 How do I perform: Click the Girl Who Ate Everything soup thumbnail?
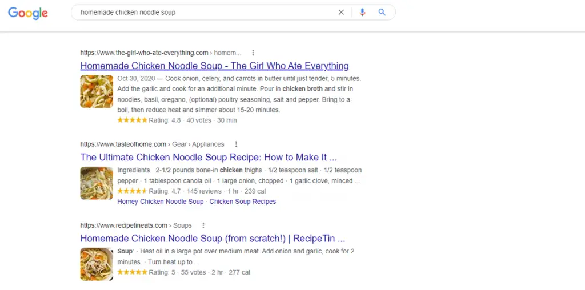97,92
